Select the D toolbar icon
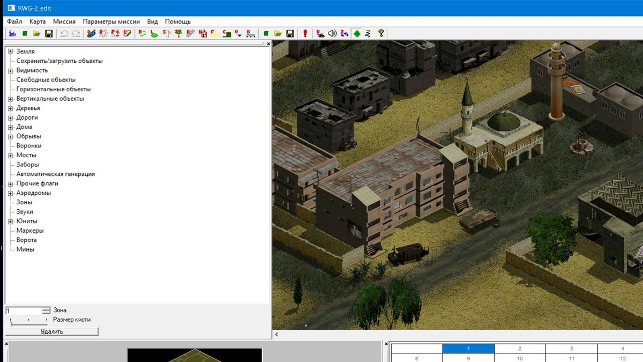This screenshot has height=362, width=643. coord(103,33)
